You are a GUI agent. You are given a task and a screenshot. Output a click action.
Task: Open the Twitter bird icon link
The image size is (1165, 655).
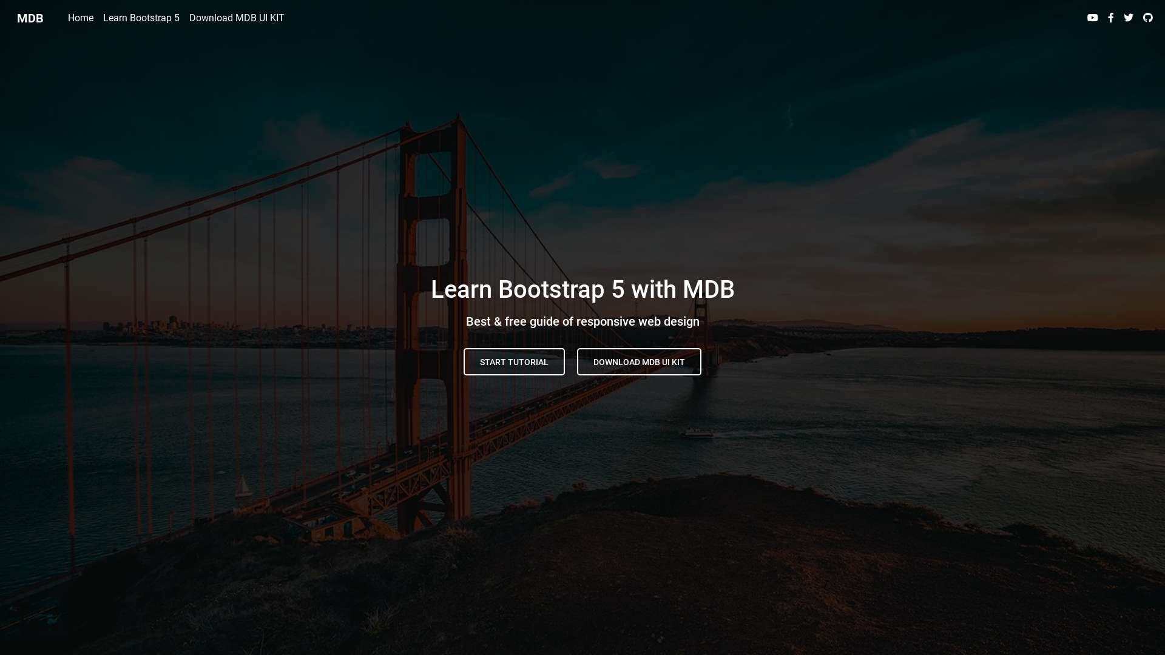[x=1129, y=18]
